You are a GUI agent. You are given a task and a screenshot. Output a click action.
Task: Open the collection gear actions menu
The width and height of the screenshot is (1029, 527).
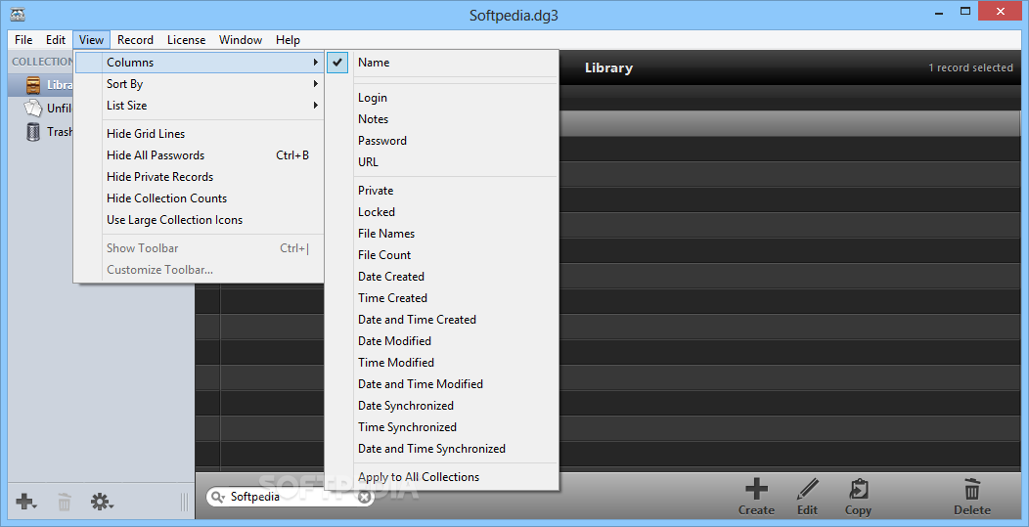pyautogui.click(x=102, y=502)
